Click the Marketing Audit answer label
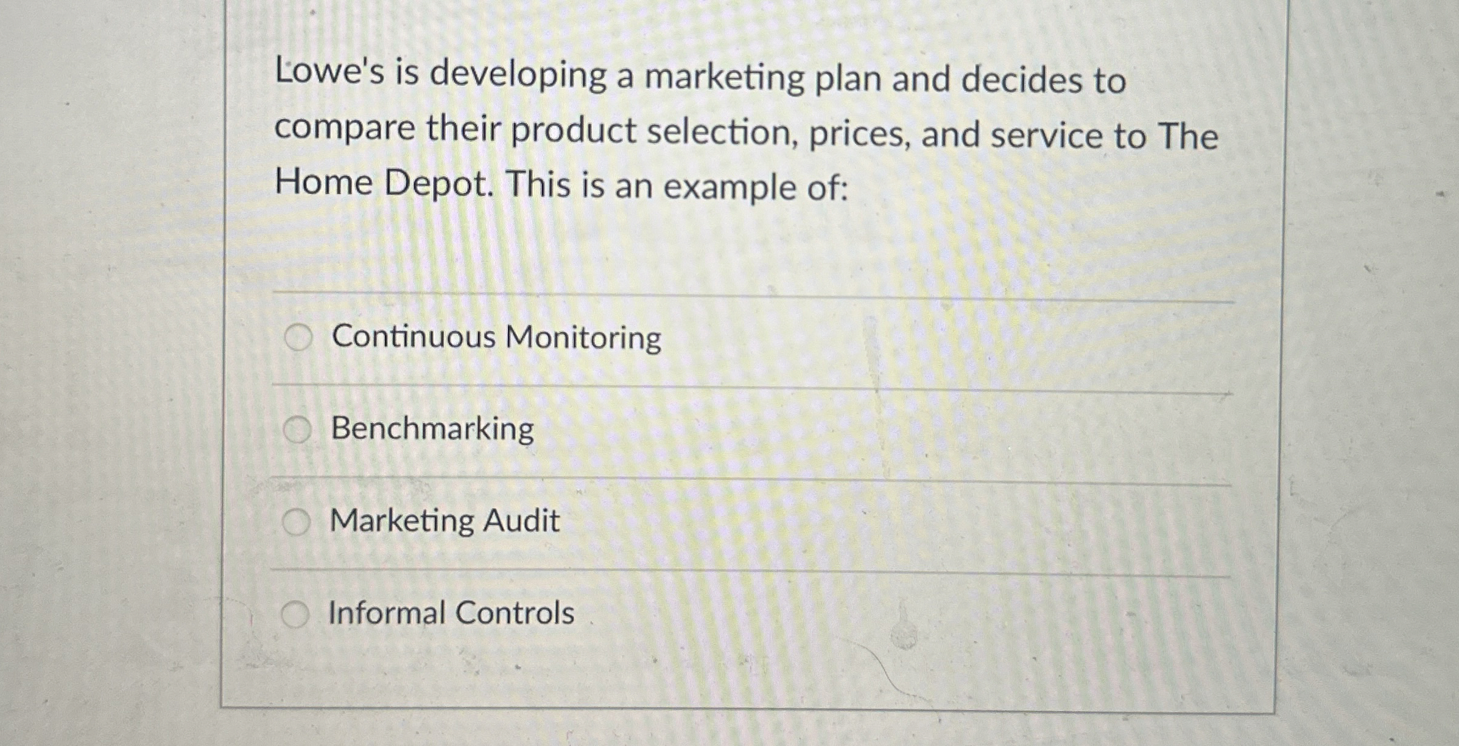 tap(443, 521)
